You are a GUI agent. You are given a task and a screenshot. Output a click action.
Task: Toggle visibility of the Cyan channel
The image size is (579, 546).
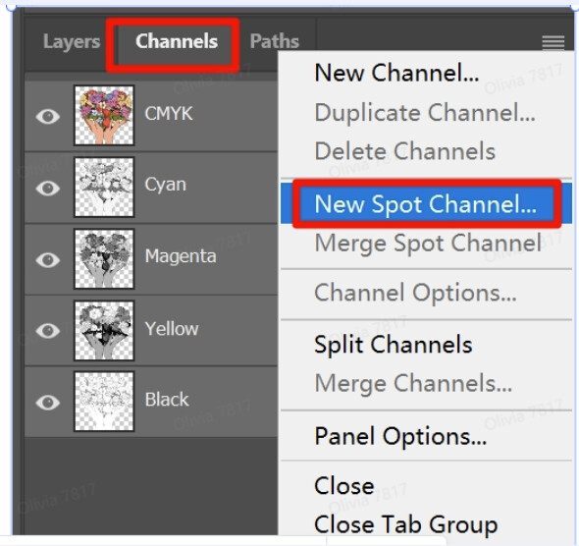tap(48, 188)
